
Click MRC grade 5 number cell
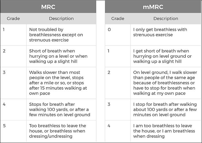(x=4, y=126)
